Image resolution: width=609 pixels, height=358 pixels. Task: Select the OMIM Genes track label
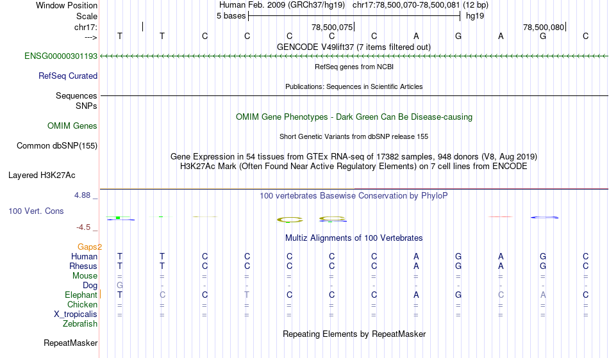[72, 126]
